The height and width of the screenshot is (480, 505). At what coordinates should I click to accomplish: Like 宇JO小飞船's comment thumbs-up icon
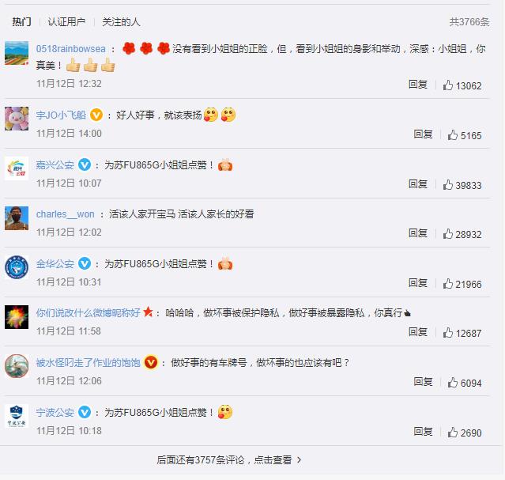(x=453, y=135)
